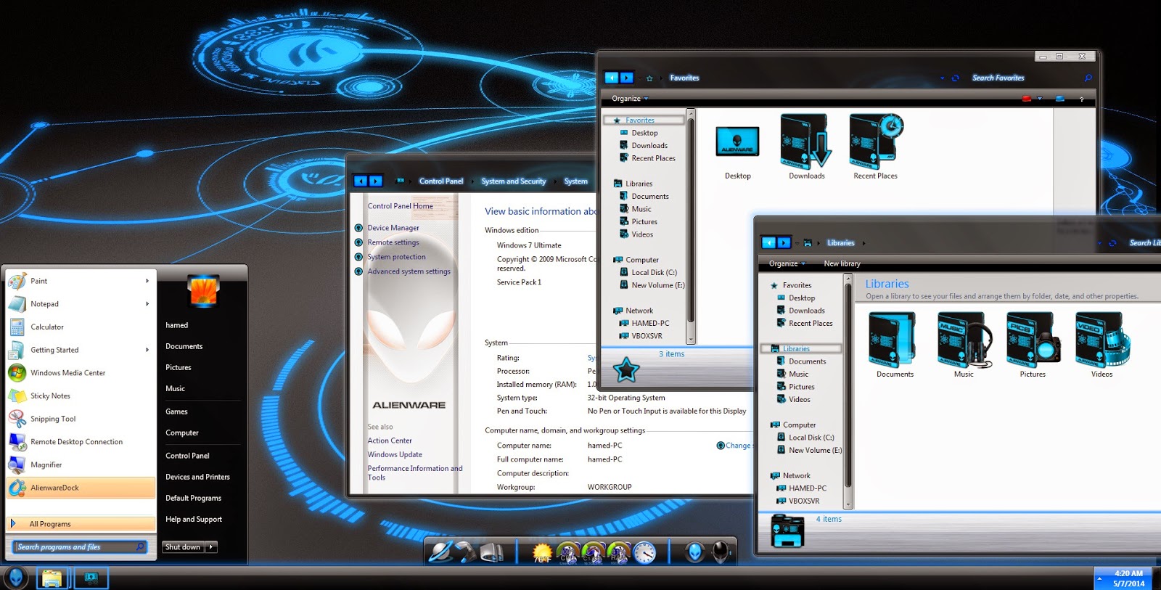
Task: Open the Pictures library icon
Action: coord(1033,345)
